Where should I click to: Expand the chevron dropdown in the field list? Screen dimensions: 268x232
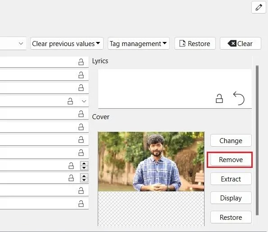[x=84, y=101]
